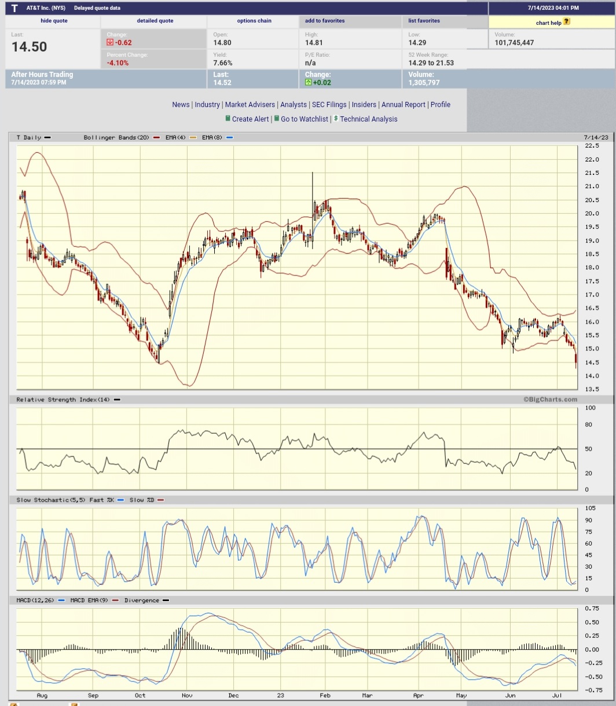
Task: Click the Divergence legend marker
Action: 166,601
